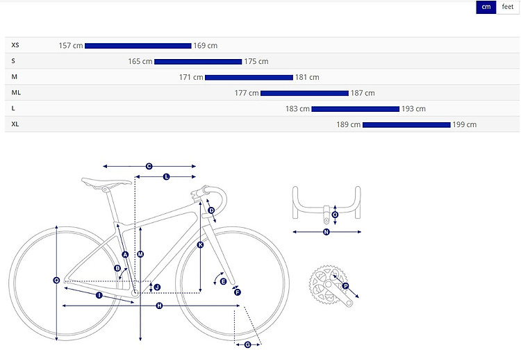Viewport: 521px width, 350px height.
Task: Click the S height range bar
Action: [198, 62]
